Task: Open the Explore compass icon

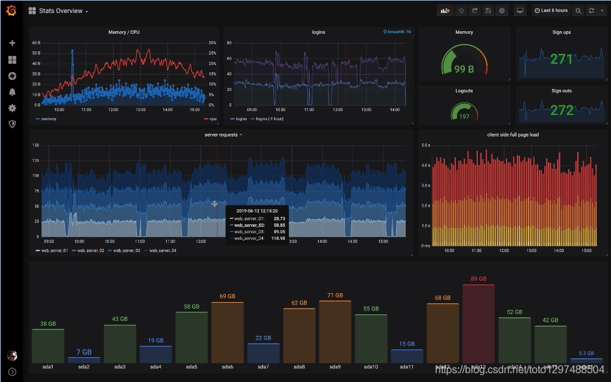Action: click(x=12, y=76)
